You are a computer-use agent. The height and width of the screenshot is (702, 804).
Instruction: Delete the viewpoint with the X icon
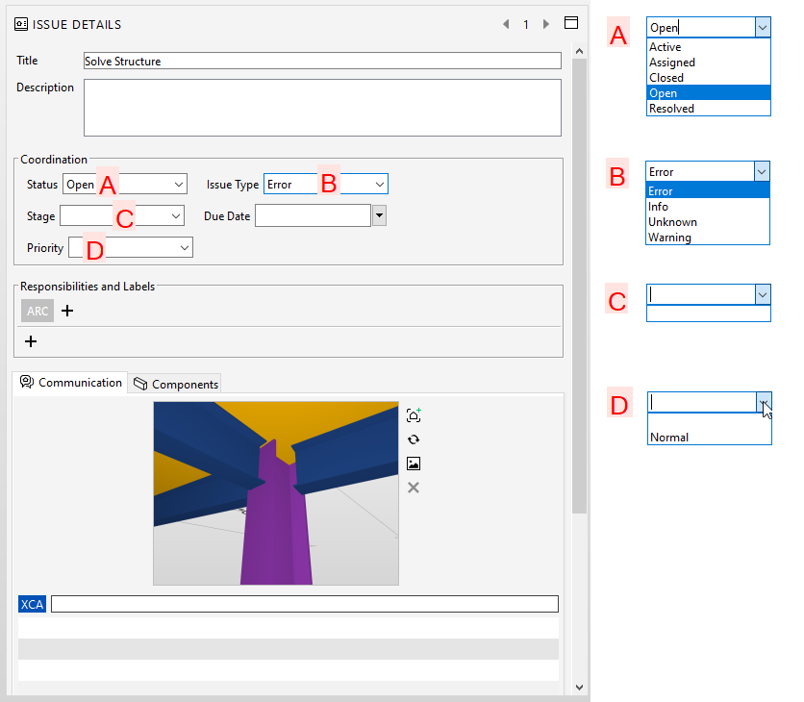(x=414, y=488)
